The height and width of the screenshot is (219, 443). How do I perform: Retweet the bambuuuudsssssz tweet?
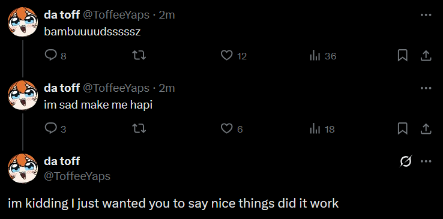[x=139, y=56]
